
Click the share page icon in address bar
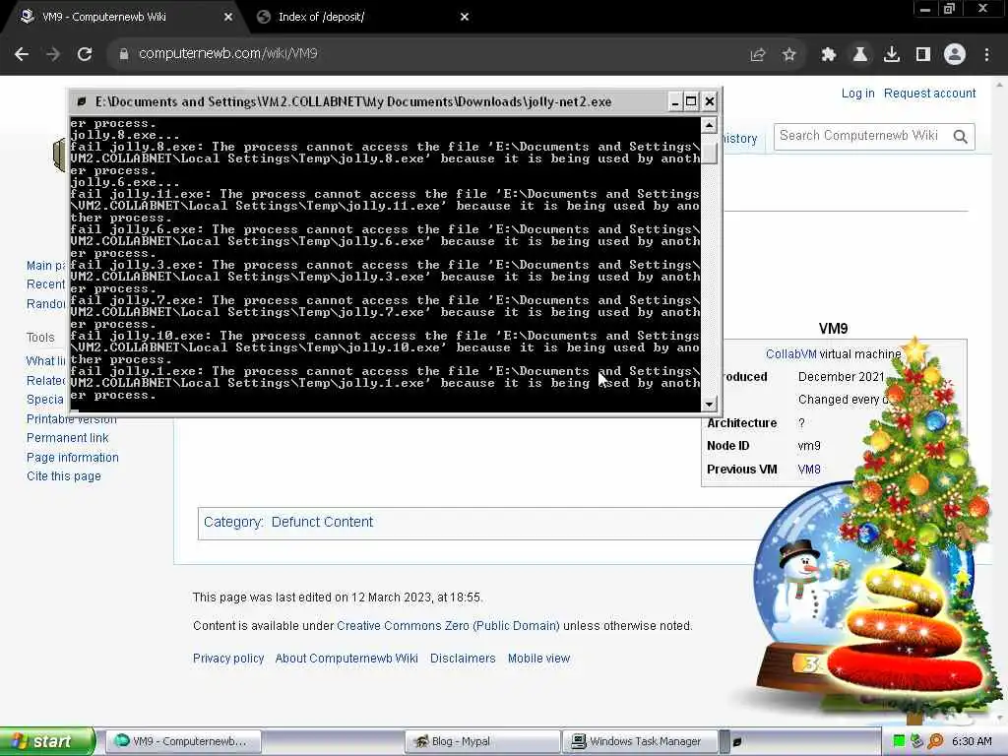[x=758, y=55]
